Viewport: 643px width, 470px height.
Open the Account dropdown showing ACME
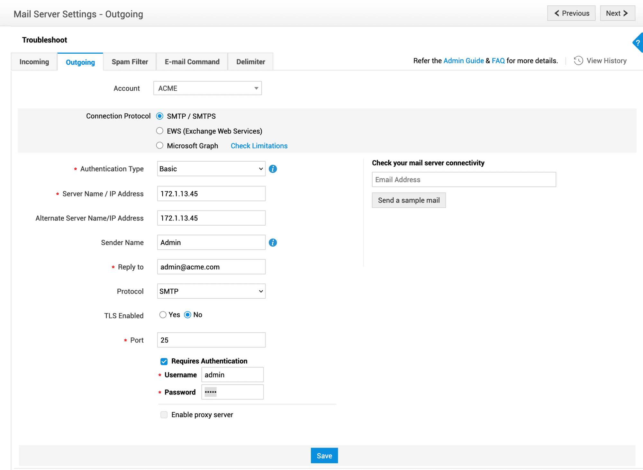pos(207,88)
